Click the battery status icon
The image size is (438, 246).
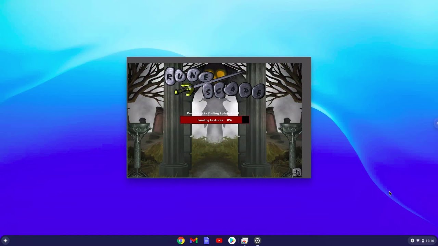pos(423,241)
